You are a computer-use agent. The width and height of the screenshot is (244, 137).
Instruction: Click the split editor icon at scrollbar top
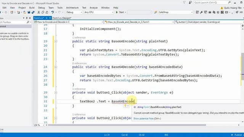coord(242,26)
